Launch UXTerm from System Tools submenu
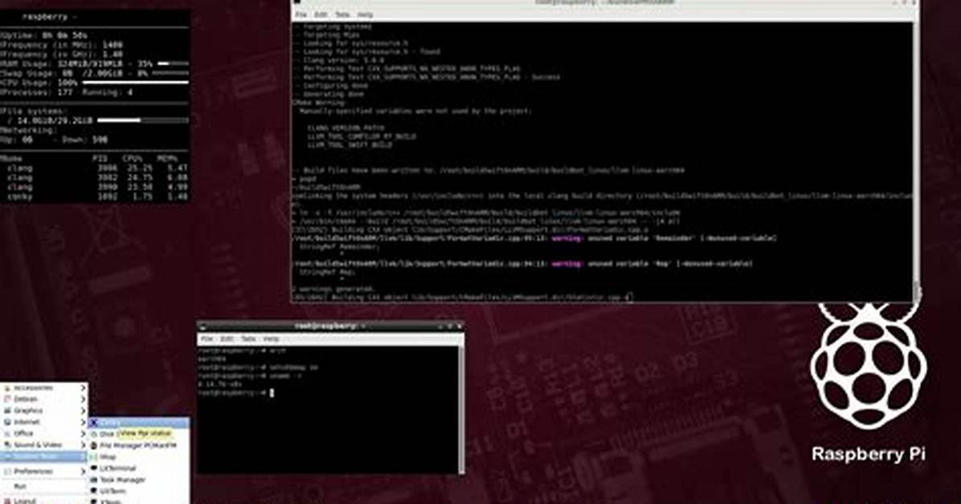Image resolution: width=961 pixels, height=504 pixels. (139, 491)
